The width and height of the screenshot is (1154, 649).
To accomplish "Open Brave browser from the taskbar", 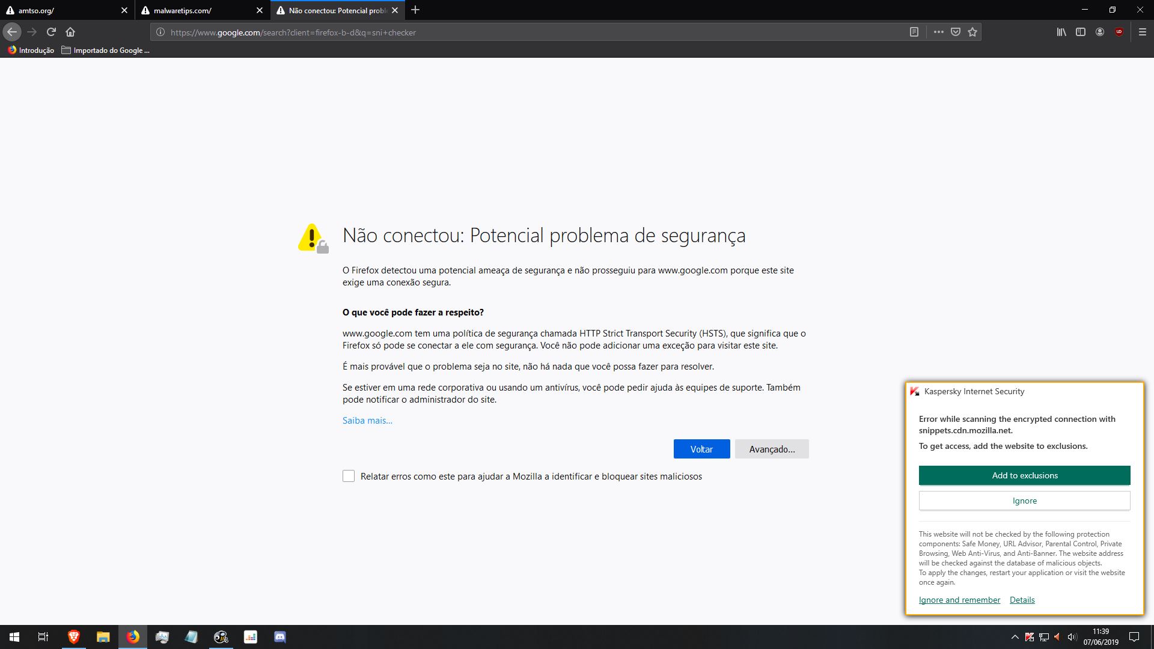I will click(x=74, y=636).
